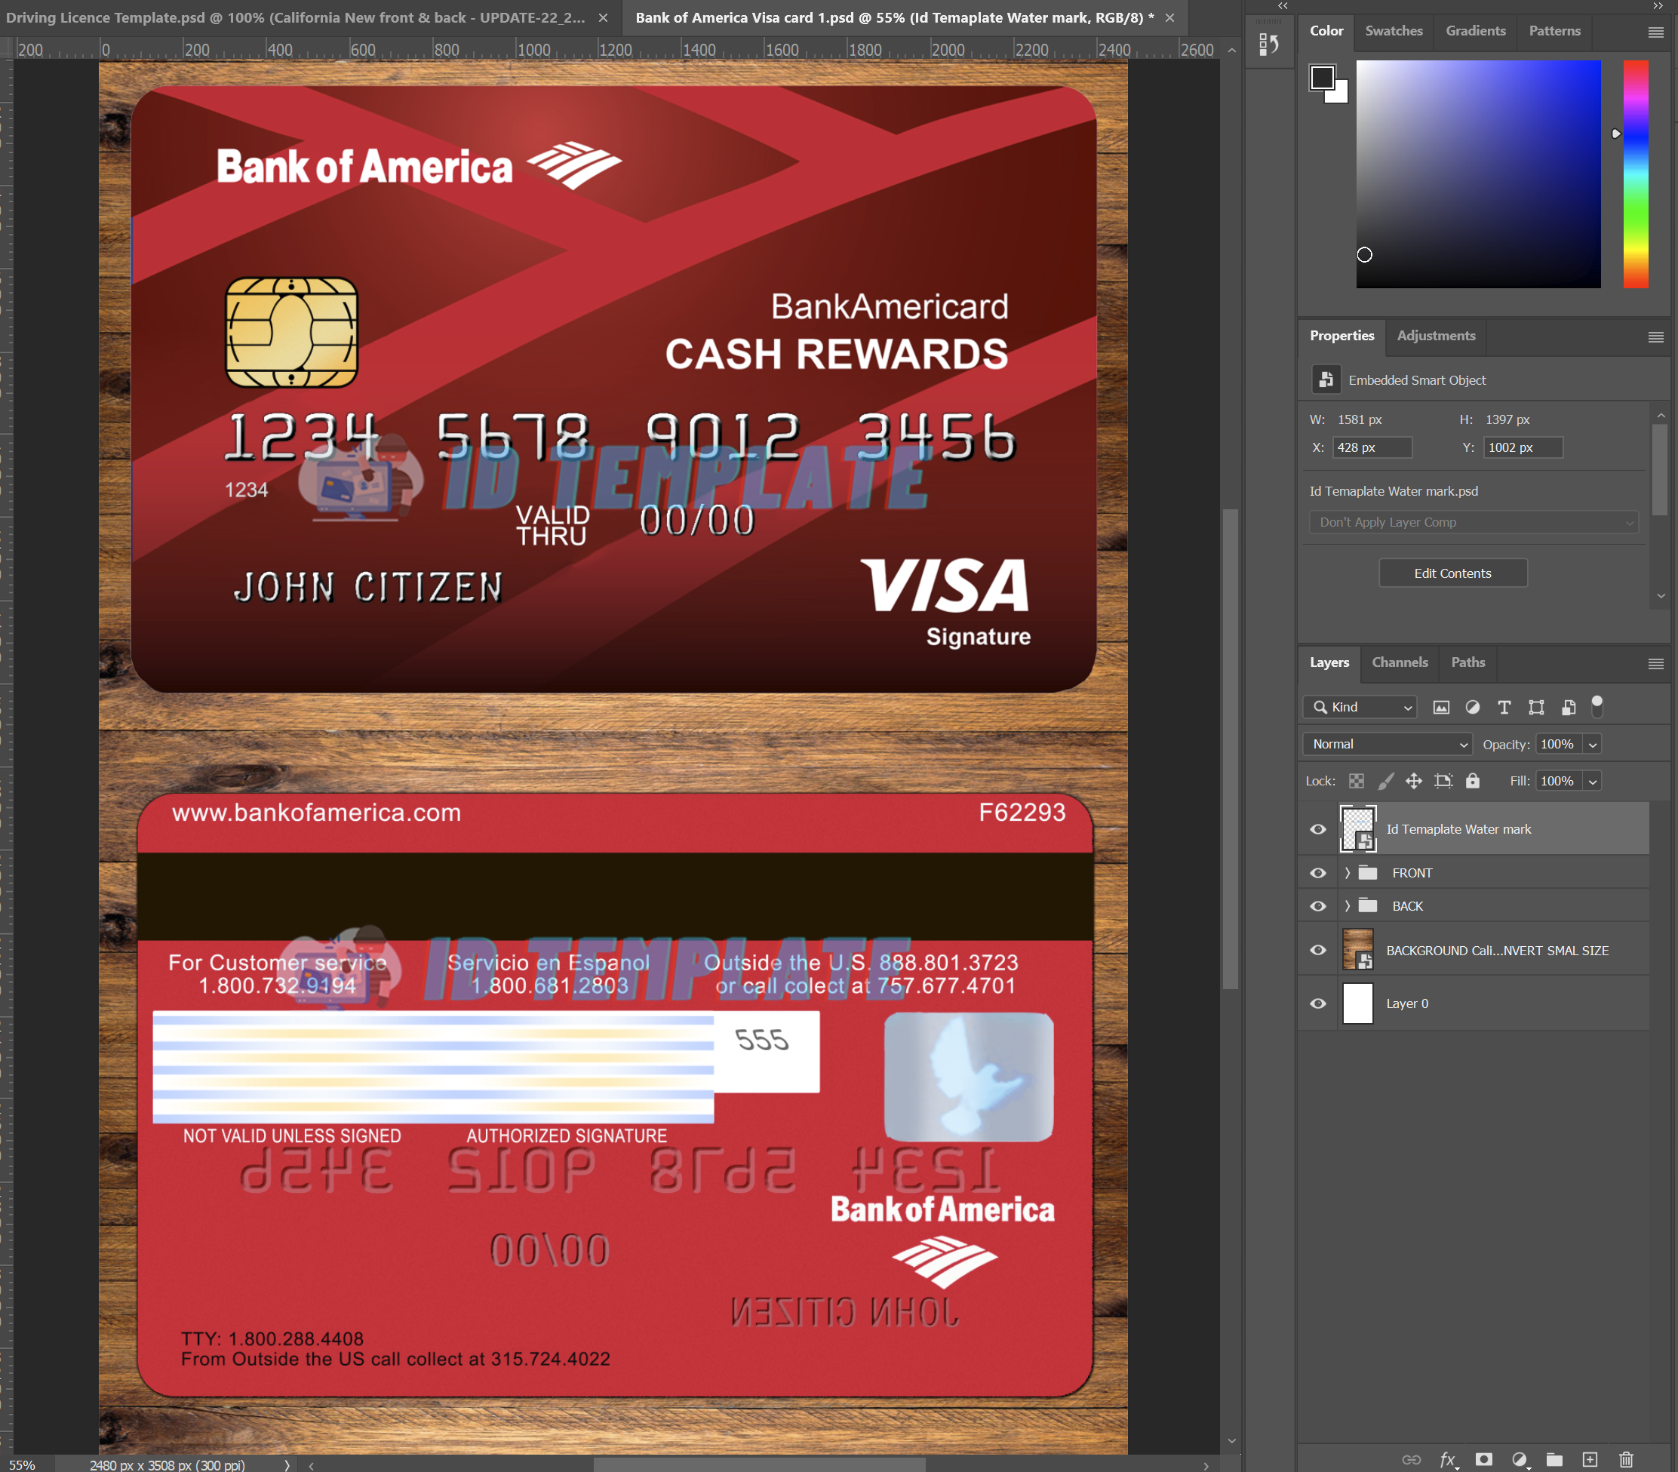1678x1472 pixels.
Task: Add a layer mask
Action: point(1483,1459)
